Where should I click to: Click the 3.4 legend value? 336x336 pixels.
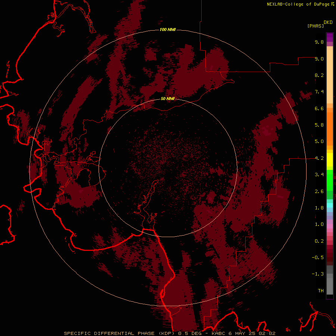[x=319, y=175]
